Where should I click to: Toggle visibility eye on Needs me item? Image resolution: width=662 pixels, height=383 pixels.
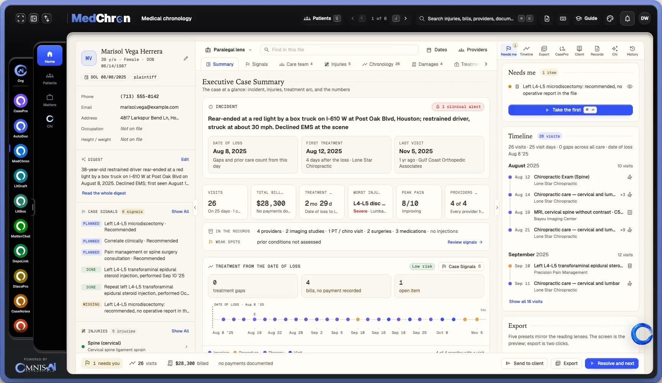[x=629, y=87]
